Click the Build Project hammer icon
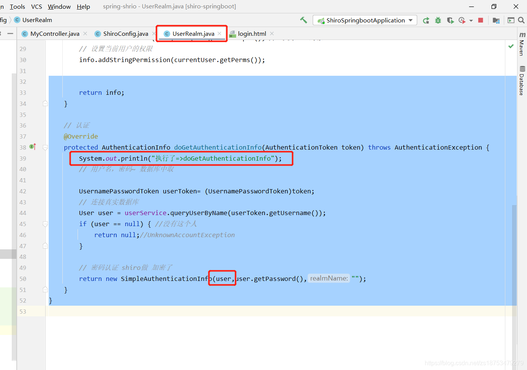This screenshot has height=370, width=527. point(303,20)
